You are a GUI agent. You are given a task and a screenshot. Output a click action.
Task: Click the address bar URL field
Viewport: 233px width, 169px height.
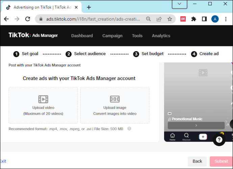tap(93, 19)
